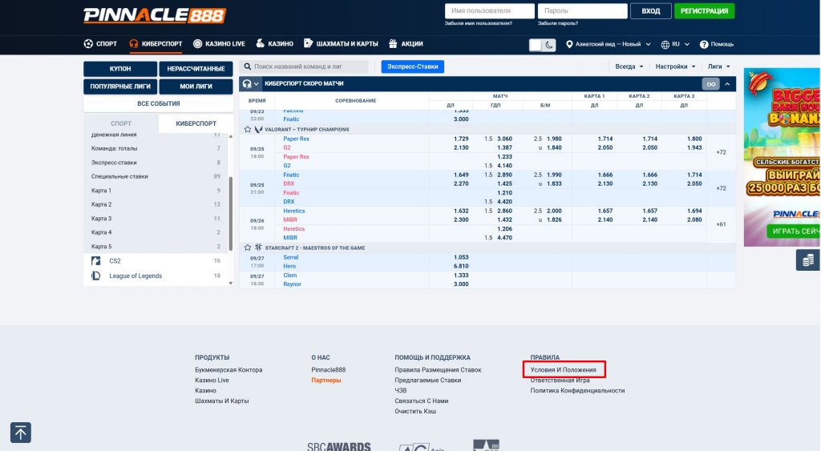821x451 pixels.
Task: Click the League of Legends icon
Action: pyautogui.click(x=96, y=276)
